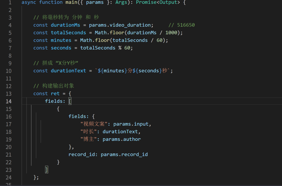Click "seconds" variable declared on line 7
The width and height of the screenshot is (282, 186).
point(61,48)
